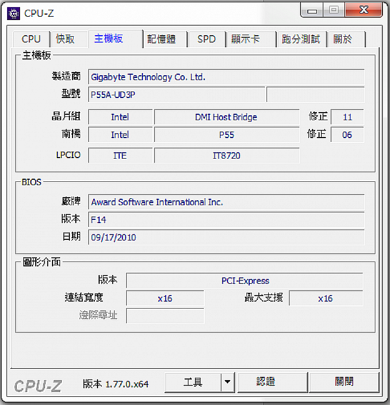This screenshot has height=405, width=390.
Task: Click the empty 邊際尋址 field
Action: (x=165, y=316)
